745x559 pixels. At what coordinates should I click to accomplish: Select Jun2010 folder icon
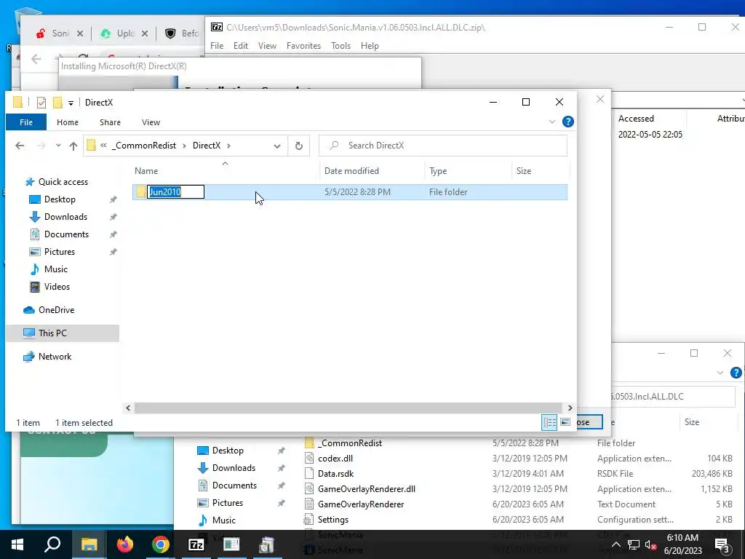pyautogui.click(x=141, y=191)
